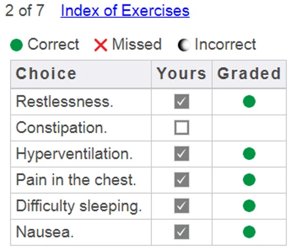
Task: Toggle the Restlessness checkbox
Action: click(x=182, y=102)
